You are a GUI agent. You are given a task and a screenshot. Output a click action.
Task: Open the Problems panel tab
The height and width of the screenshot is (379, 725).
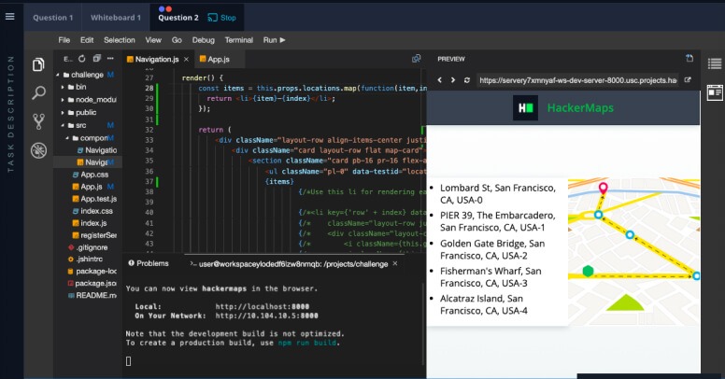pos(149,263)
